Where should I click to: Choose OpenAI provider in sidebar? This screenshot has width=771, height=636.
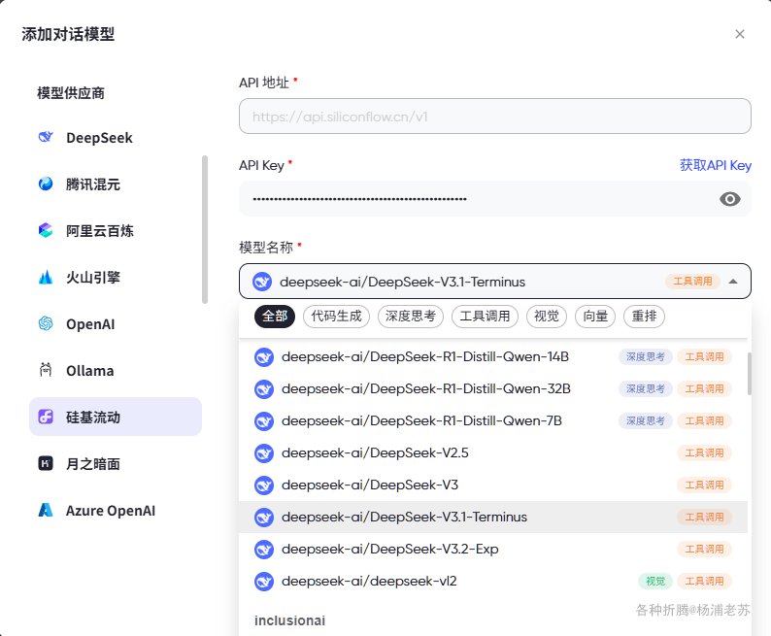coord(116,324)
